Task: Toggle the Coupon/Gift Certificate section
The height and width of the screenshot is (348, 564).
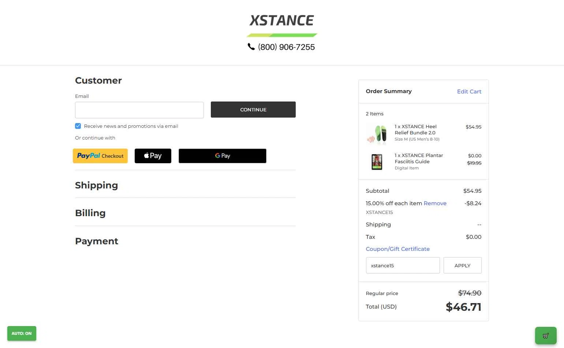Action: (398, 249)
